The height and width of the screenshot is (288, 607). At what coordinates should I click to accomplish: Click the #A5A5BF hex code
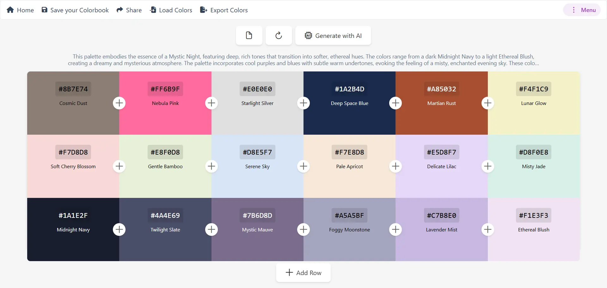click(x=350, y=216)
